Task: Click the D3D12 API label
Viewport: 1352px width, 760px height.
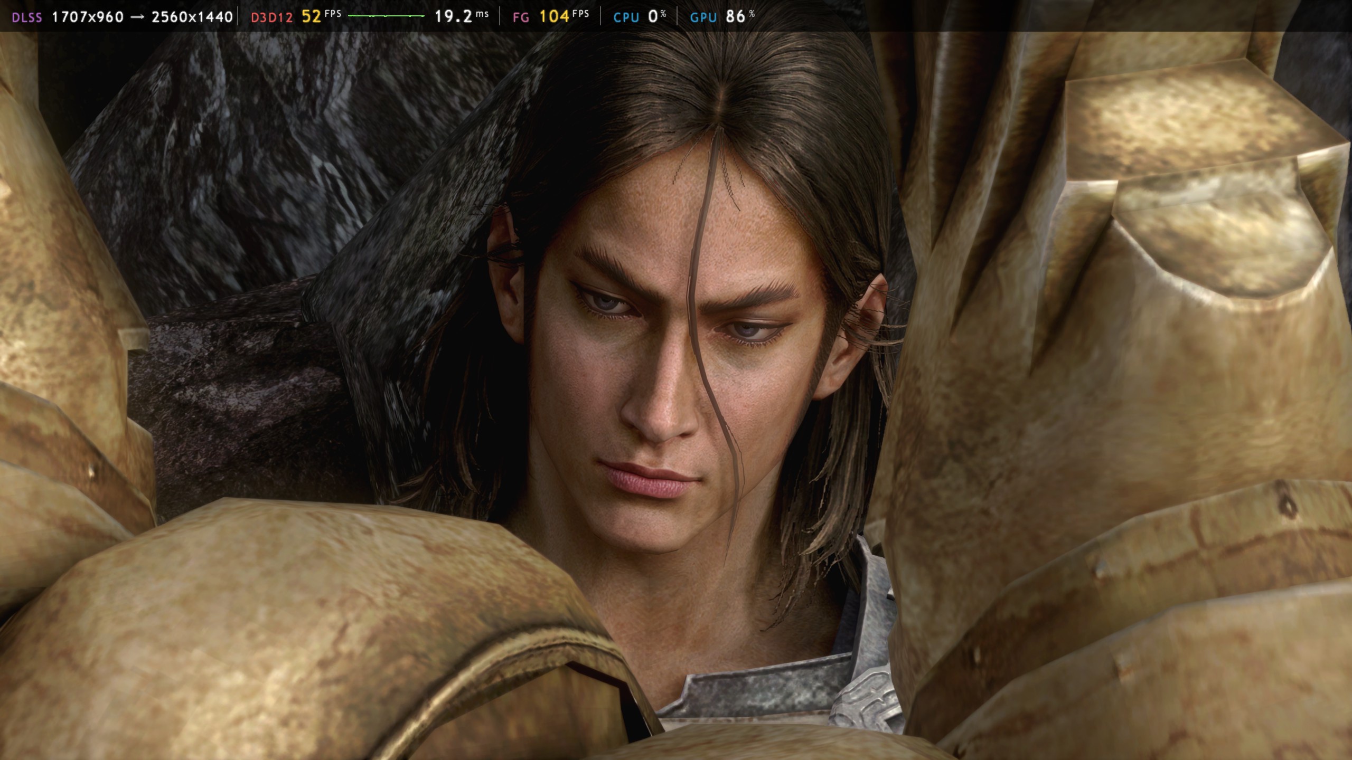Action: pos(271,17)
